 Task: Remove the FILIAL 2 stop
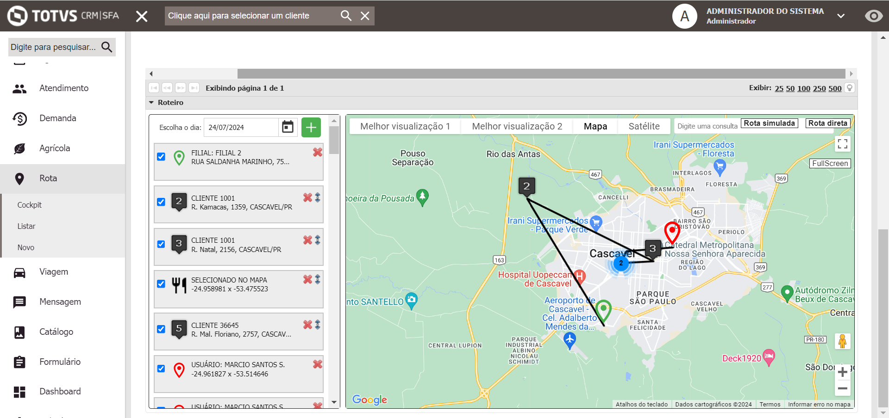pos(318,152)
